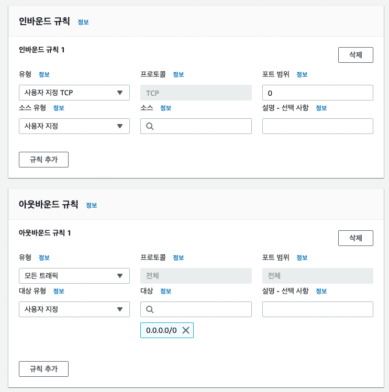This screenshot has height=392, width=389.
Task: Open the outbound 유형 dropdown showing 모든 트래픽
Action: tap(74, 276)
